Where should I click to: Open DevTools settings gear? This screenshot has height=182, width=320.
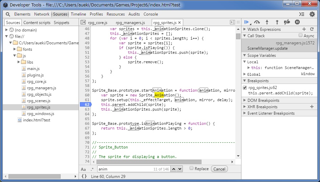tap(312, 14)
